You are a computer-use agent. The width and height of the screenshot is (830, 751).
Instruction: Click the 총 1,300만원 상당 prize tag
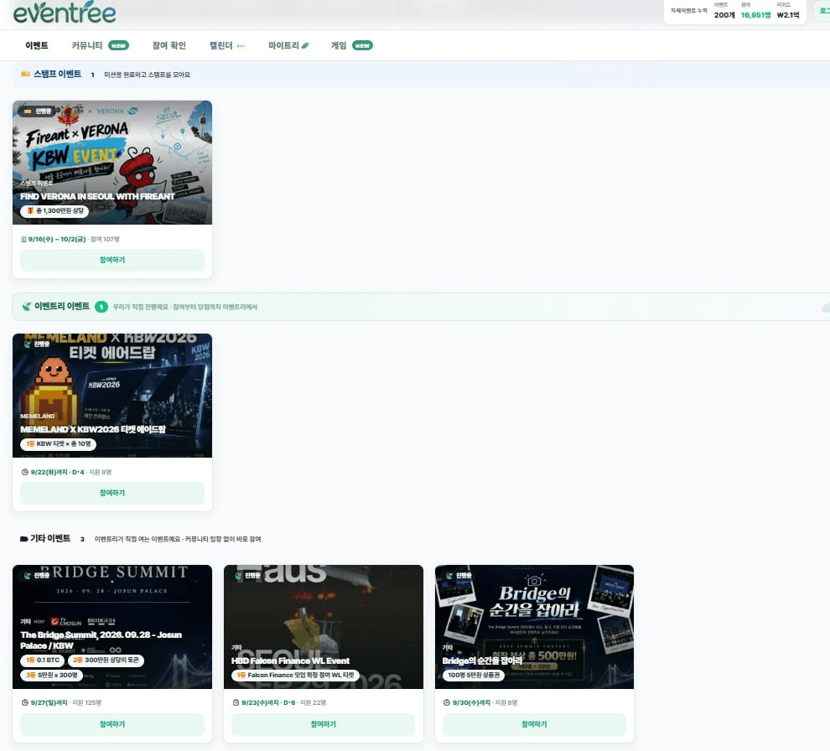coord(54,210)
